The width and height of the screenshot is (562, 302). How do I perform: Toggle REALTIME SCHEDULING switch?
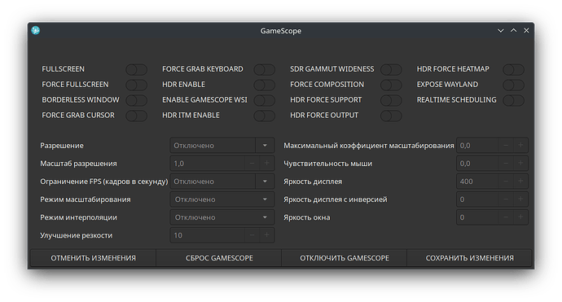click(513, 100)
